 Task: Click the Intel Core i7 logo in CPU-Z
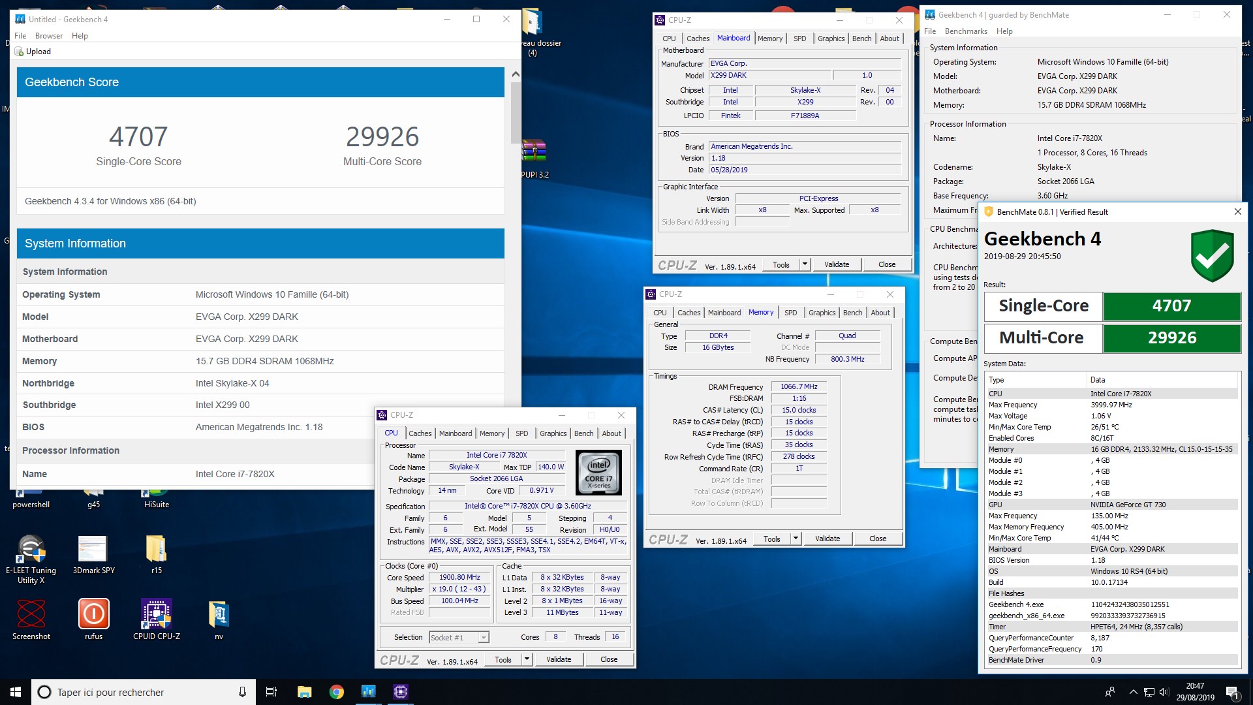tap(598, 473)
